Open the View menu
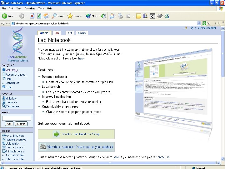The width and height of the screenshot is (225, 169). pyautogui.click(x=19, y=9)
